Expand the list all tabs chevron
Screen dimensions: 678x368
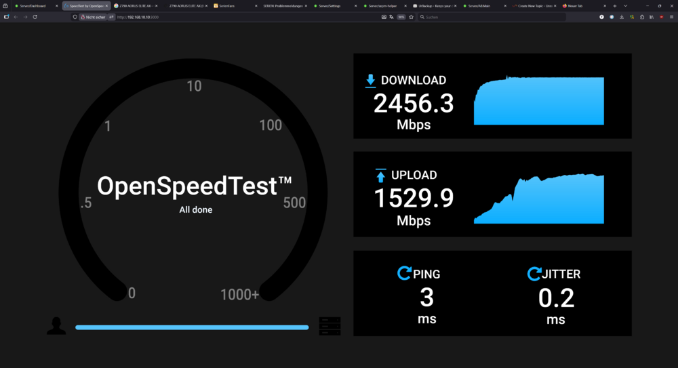tap(625, 6)
